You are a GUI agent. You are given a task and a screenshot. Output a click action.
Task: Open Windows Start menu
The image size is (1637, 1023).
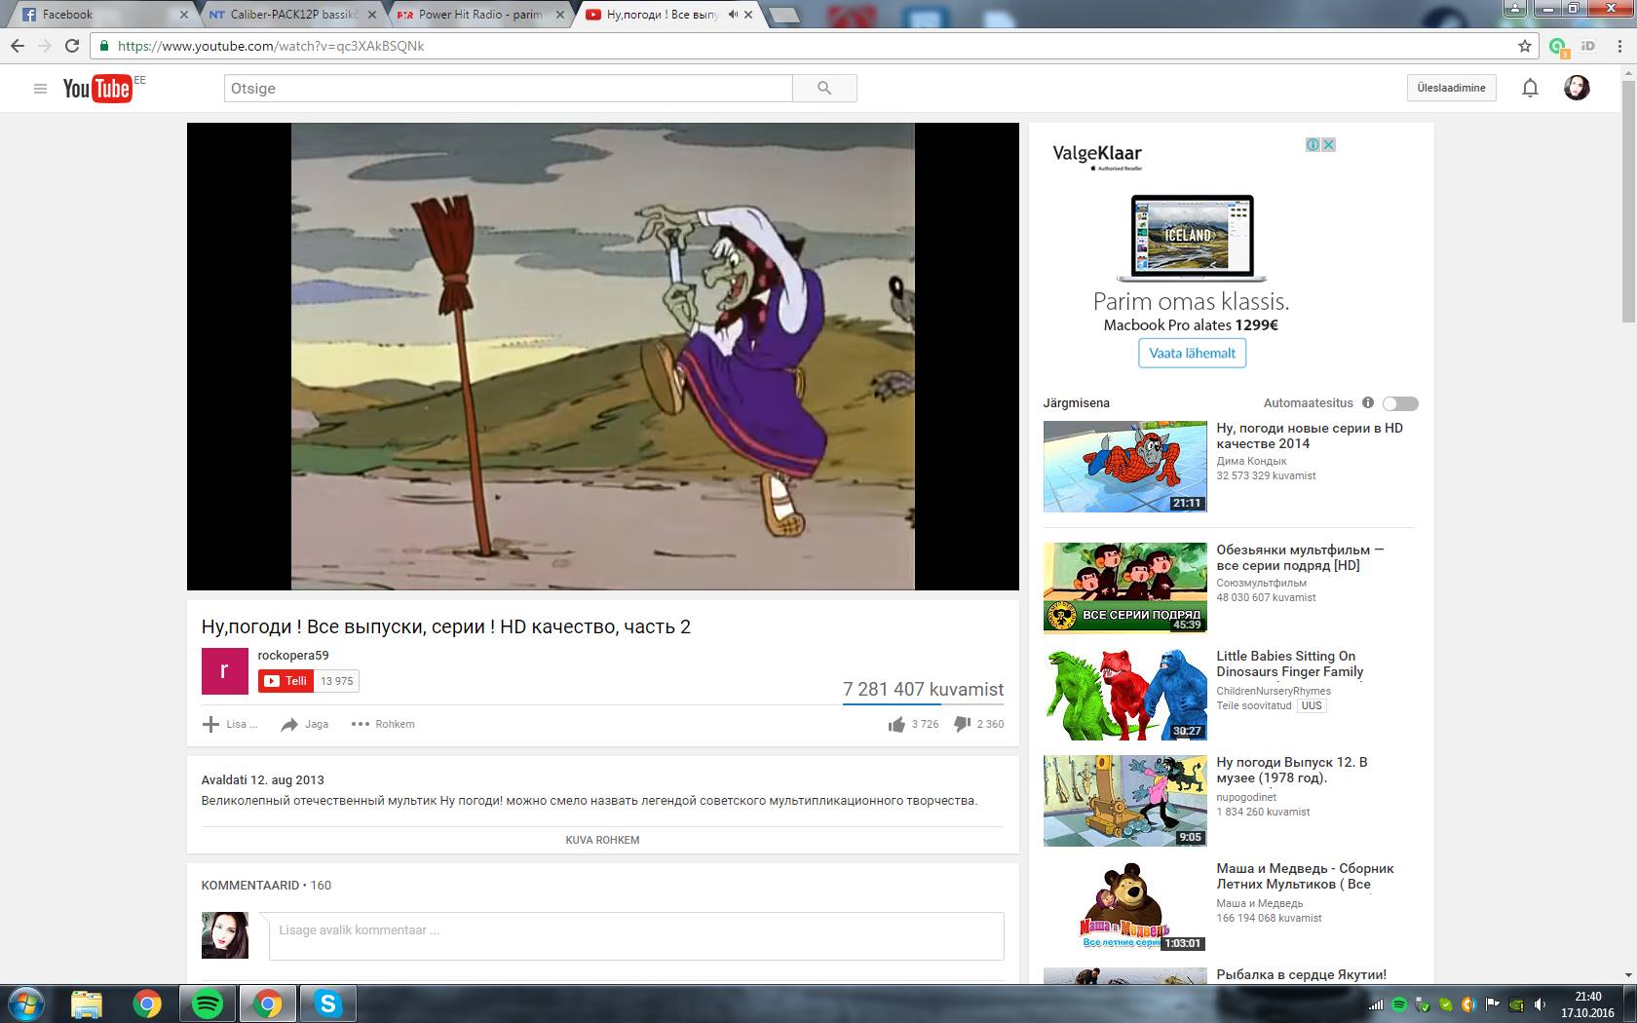(26, 1004)
